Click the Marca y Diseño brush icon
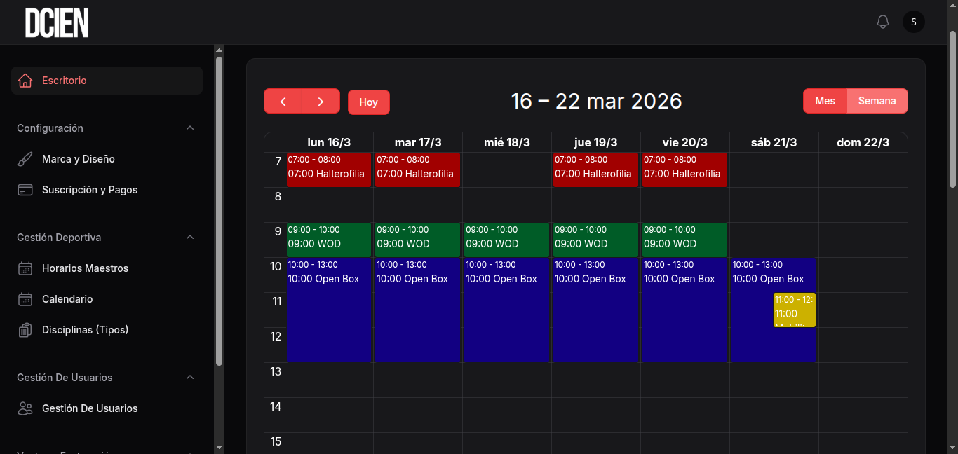The image size is (958, 454). [x=25, y=159]
